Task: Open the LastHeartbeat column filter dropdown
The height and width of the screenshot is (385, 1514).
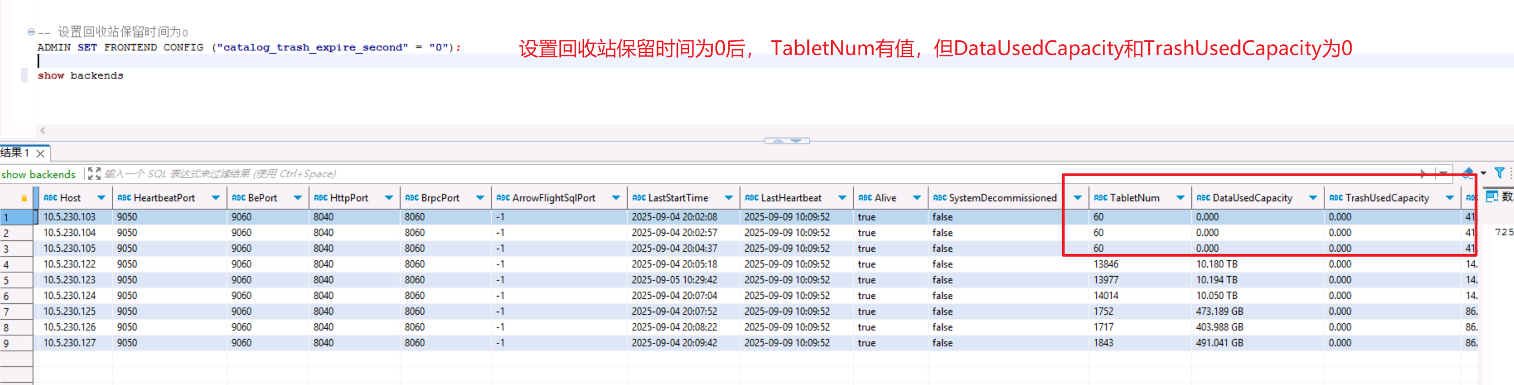Action: point(842,198)
